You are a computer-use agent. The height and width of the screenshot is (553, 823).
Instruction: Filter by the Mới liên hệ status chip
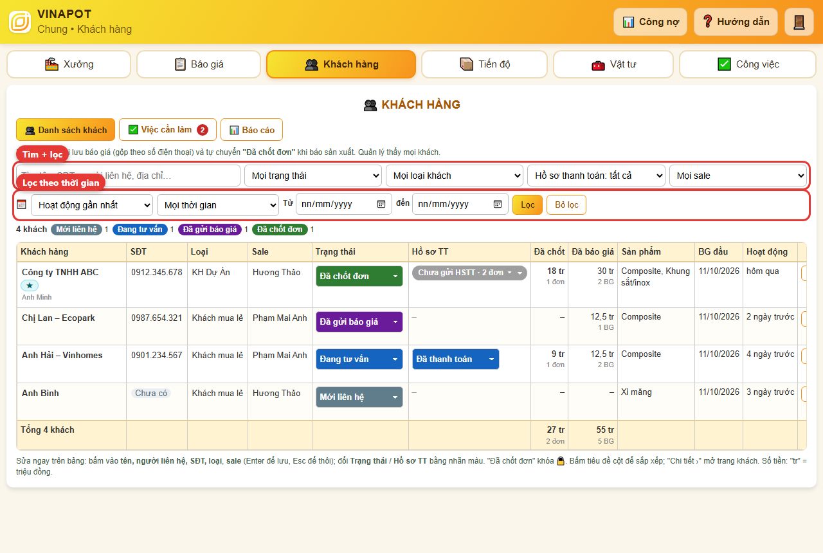(77, 230)
